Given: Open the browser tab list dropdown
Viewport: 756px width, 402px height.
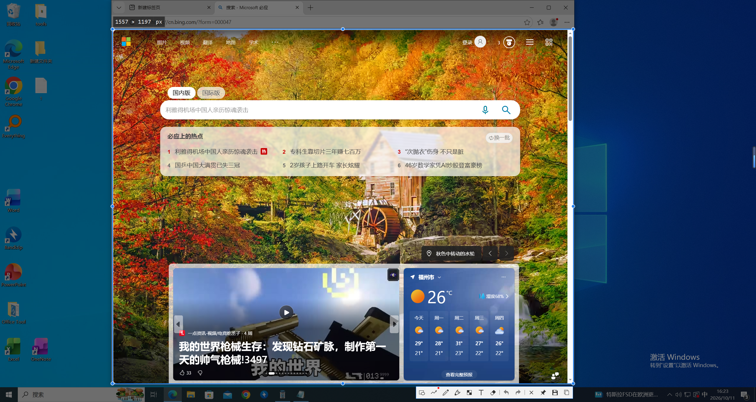Looking at the screenshot, I should pos(119,8).
